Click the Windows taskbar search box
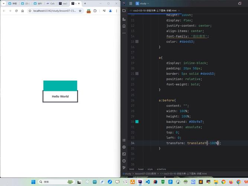The width and height of the screenshot is (248, 186). (x=56, y=182)
